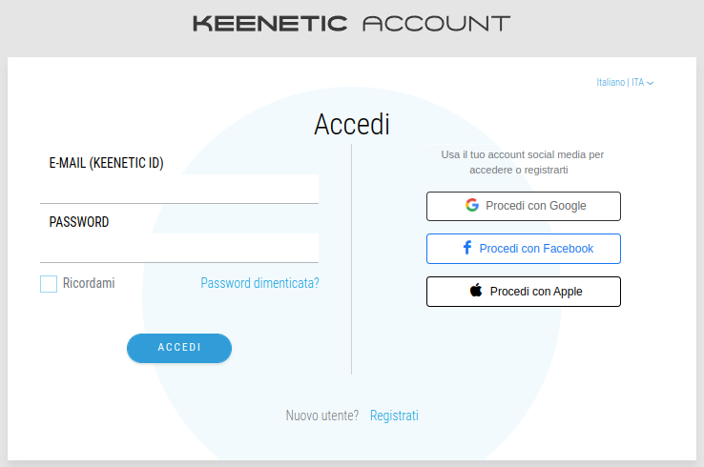Screen dimensions: 704x467
Task: Focus the Password input field
Action: [179, 248]
